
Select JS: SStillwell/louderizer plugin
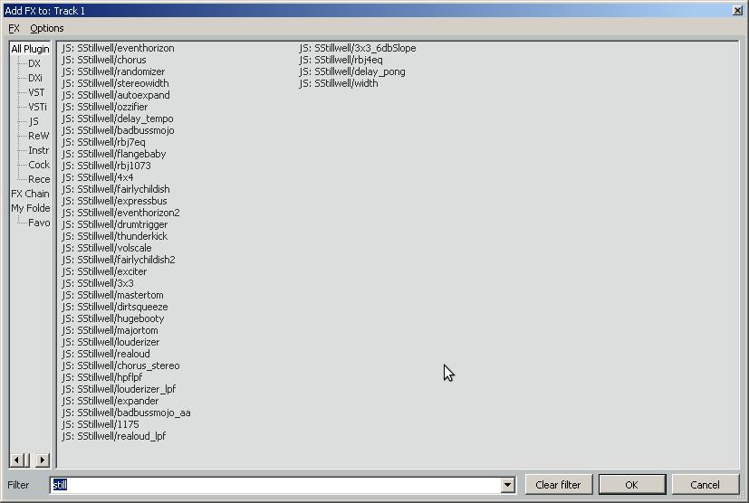coord(110,342)
